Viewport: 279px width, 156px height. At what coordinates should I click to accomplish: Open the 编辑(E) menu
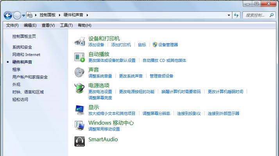30,25
